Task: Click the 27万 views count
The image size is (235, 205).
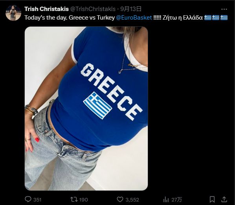Action: [x=177, y=200]
